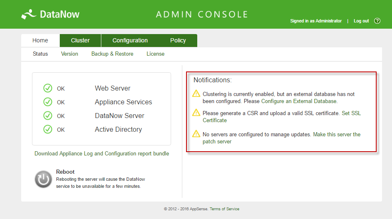Screen dimensions: 392x219
Task: Click the SSL certificate warning triangle icon
Action: [196, 113]
